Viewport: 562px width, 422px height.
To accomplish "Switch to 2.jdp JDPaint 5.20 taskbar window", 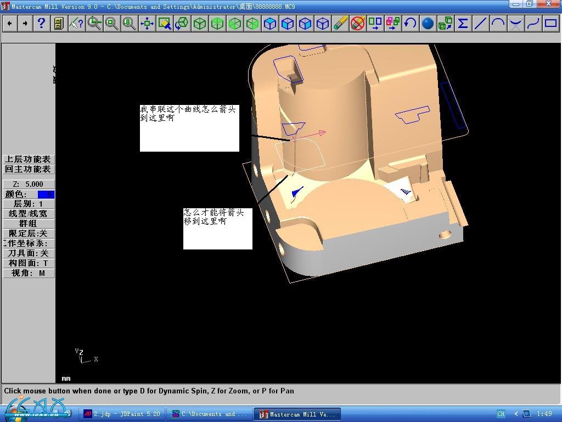I will [121, 414].
